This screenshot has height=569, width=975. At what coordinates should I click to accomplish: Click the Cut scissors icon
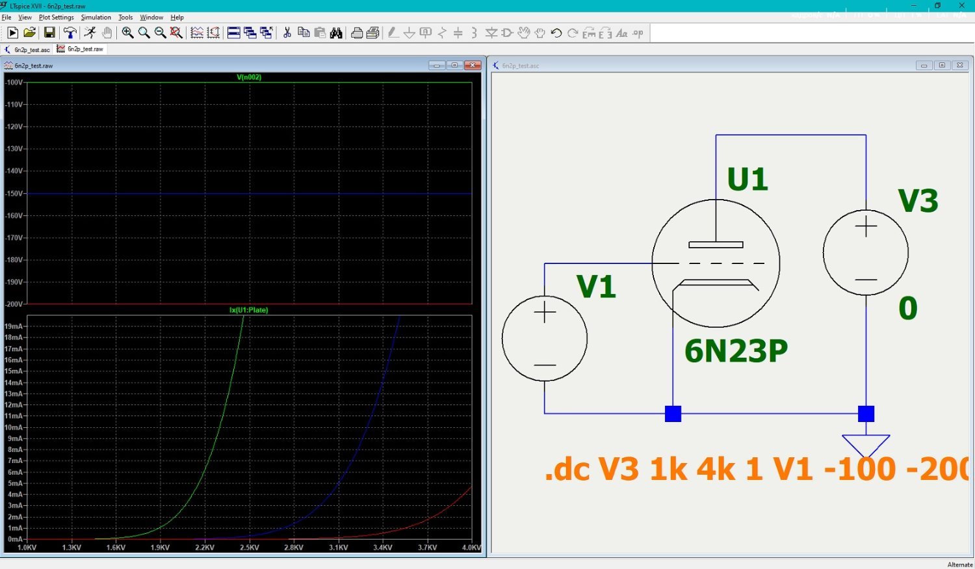(287, 33)
